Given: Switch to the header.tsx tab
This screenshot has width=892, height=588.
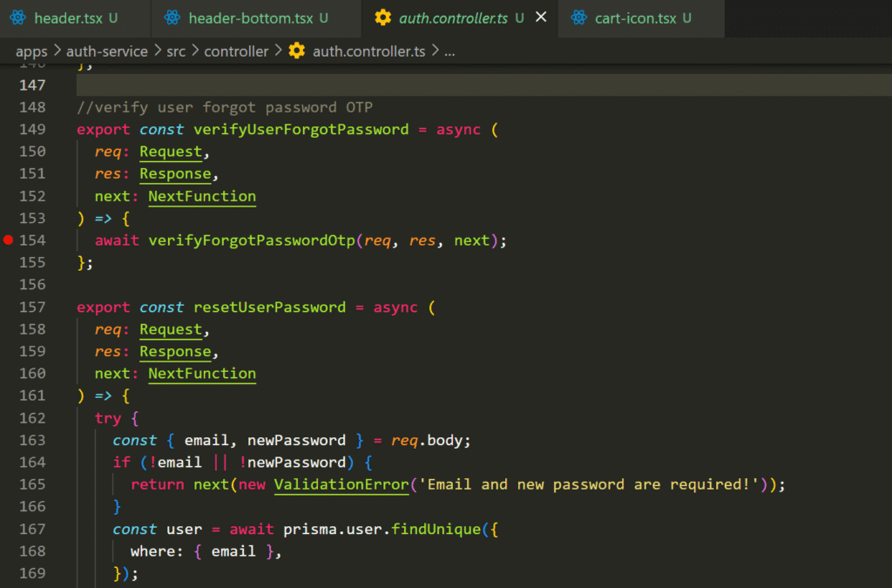Looking at the screenshot, I should coord(68,17).
